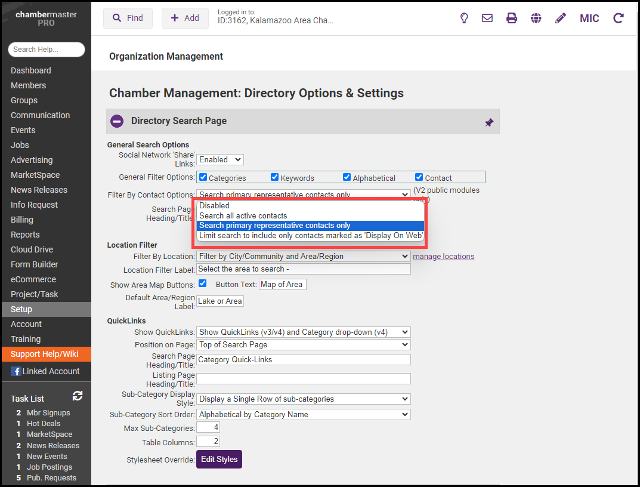Collapse the Directory Search Page section
The image size is (640, 487).
[x=117, y=121]
